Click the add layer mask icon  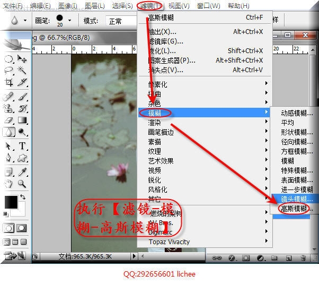pyautogui.click(x=246, y=258)
